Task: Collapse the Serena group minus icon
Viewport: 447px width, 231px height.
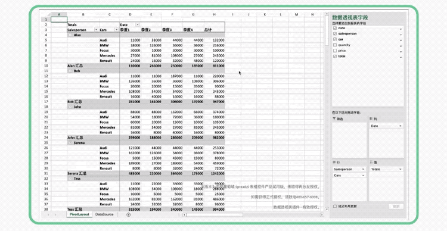Action: pos(70,143)
